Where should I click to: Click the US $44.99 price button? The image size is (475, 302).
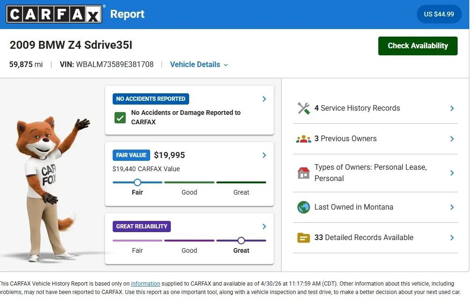439,14
